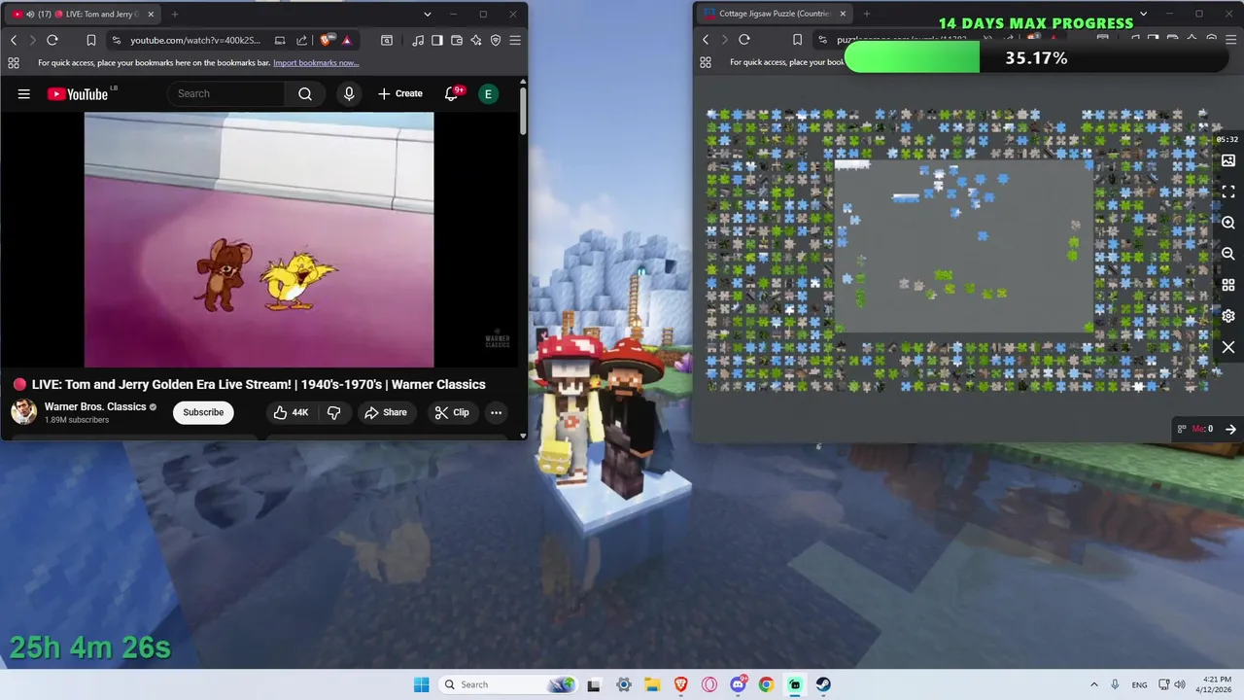Share the YouTube page link from address bar
The height and width of the screenshot is (700, 1244).
pos(301,40)
